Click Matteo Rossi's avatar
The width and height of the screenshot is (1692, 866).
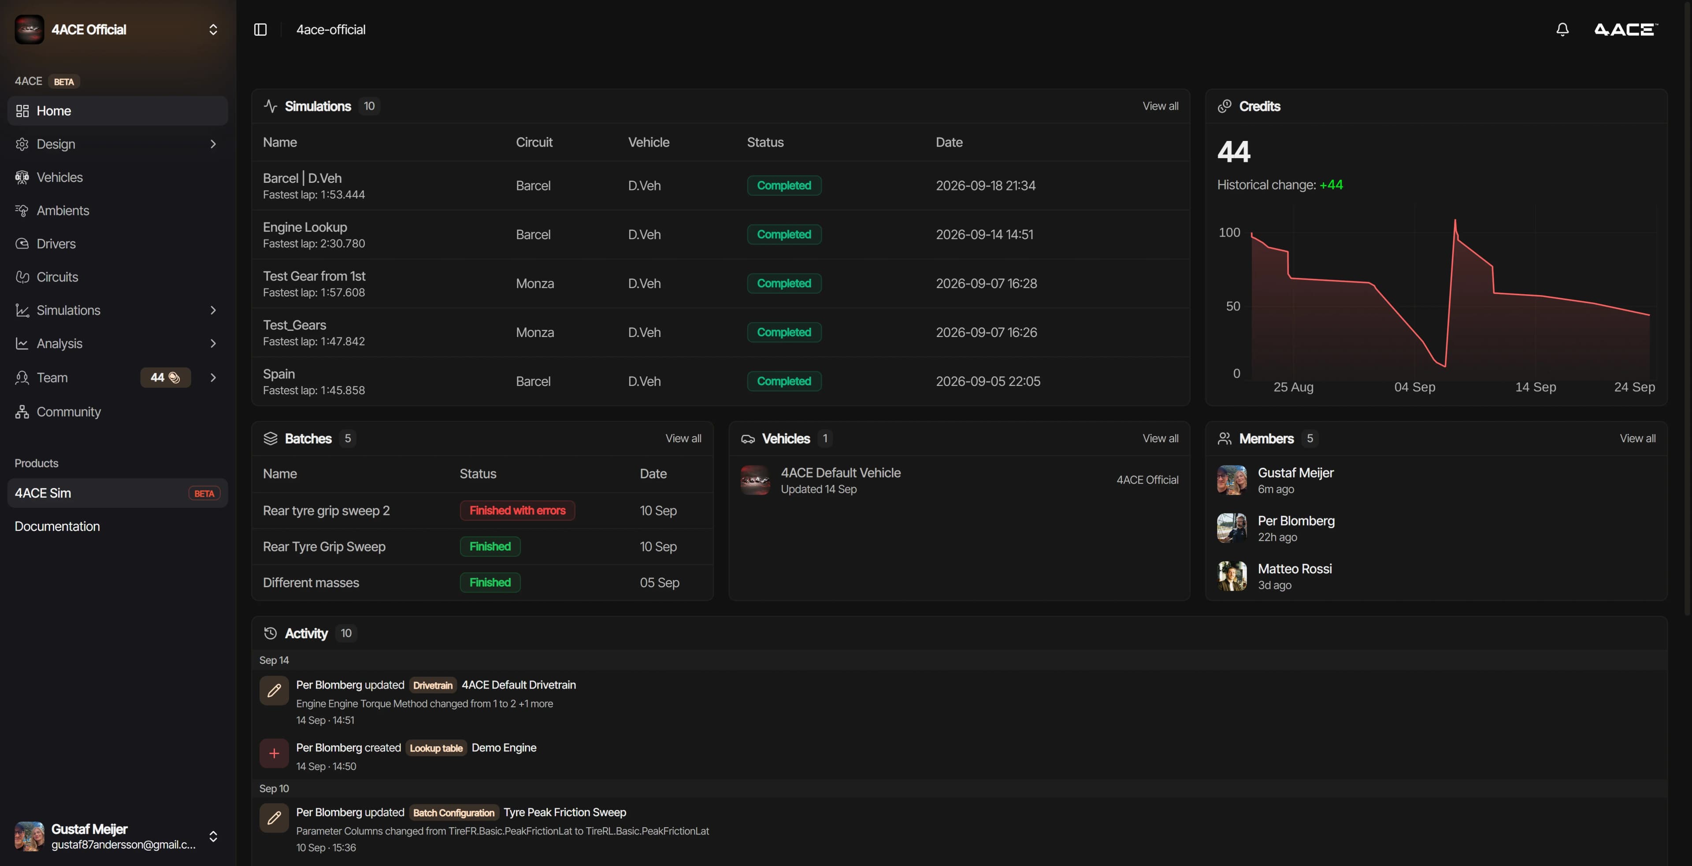1232,577
